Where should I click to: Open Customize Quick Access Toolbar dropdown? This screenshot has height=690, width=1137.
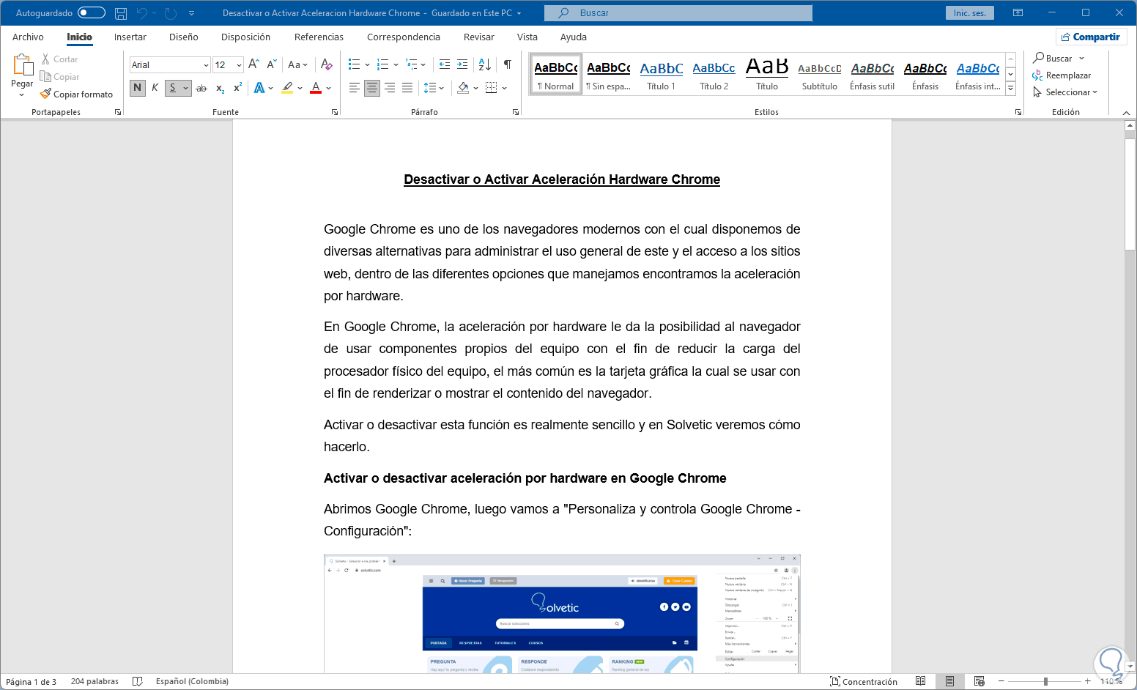(192, 13)
